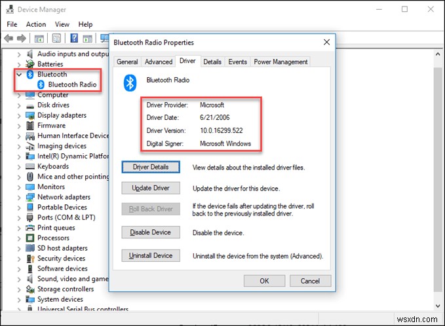Viewport: 445px width, 326px height.
Task: Click the Ports (COM & LPT) icon
Action: [30, 217]
